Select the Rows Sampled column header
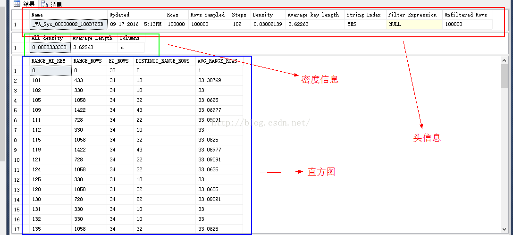The width and height of the screenshot is (513, 235). point(209,15)
